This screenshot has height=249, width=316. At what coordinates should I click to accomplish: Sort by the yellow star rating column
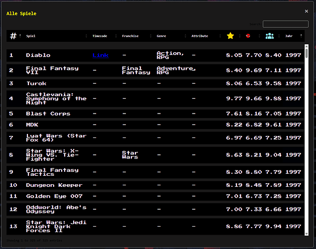click(230, 36)
